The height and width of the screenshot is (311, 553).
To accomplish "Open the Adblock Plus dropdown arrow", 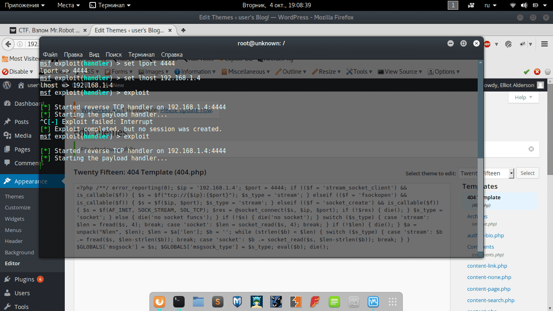I will coord(497,44).
